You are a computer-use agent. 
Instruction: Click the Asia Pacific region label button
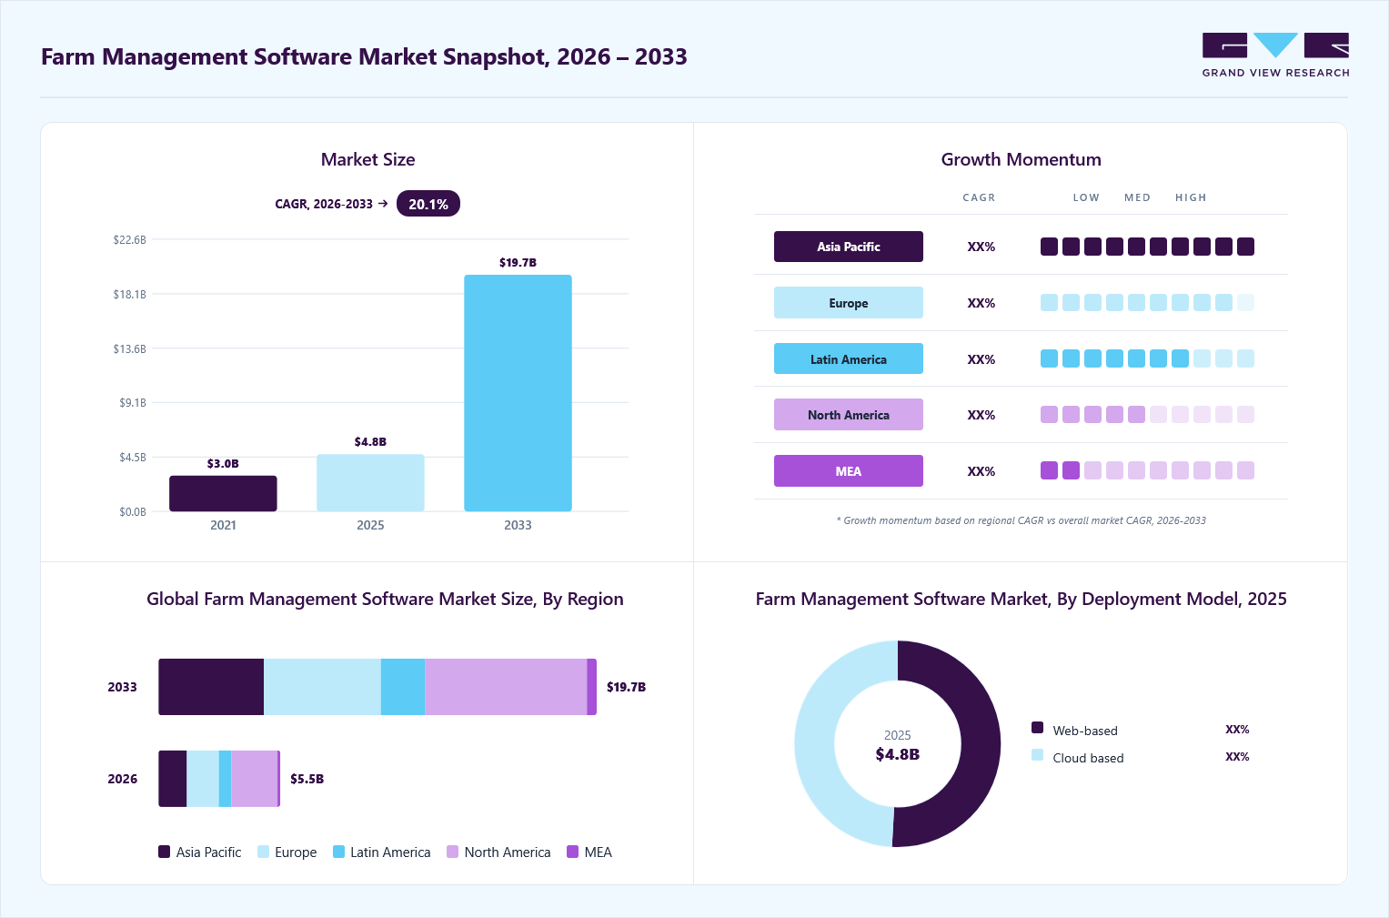[x=849, y=247]
